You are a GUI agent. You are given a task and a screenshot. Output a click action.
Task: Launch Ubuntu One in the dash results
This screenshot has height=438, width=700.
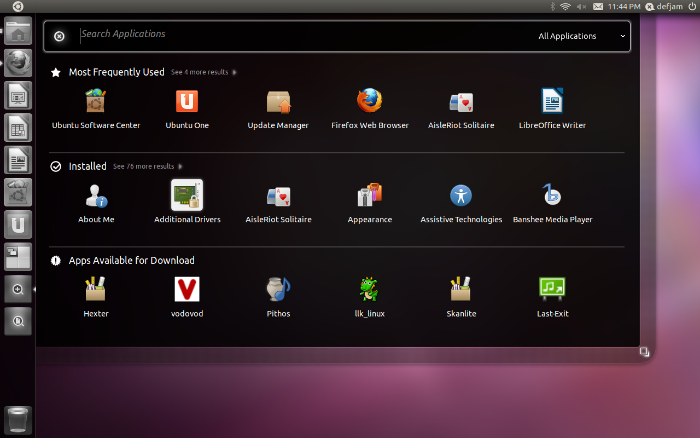tap(187, 109)
